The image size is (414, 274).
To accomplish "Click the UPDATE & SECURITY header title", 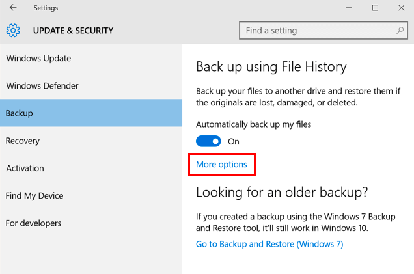I will click(73, 31).
